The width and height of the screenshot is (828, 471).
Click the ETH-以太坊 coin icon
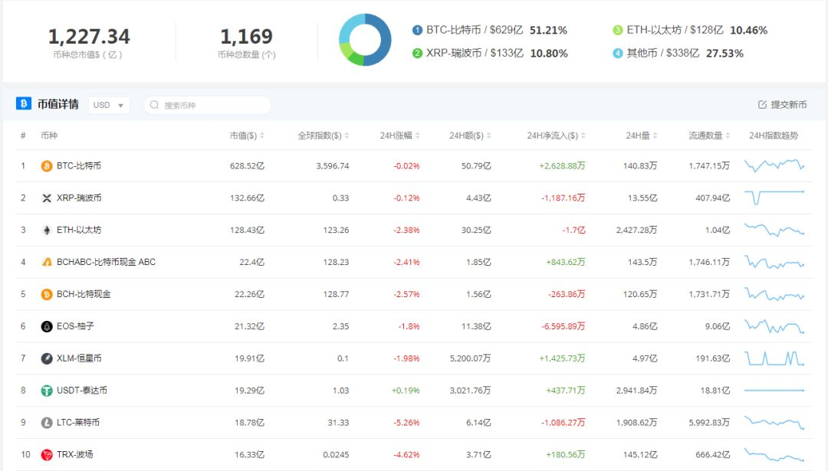click(x=47, y=231)
